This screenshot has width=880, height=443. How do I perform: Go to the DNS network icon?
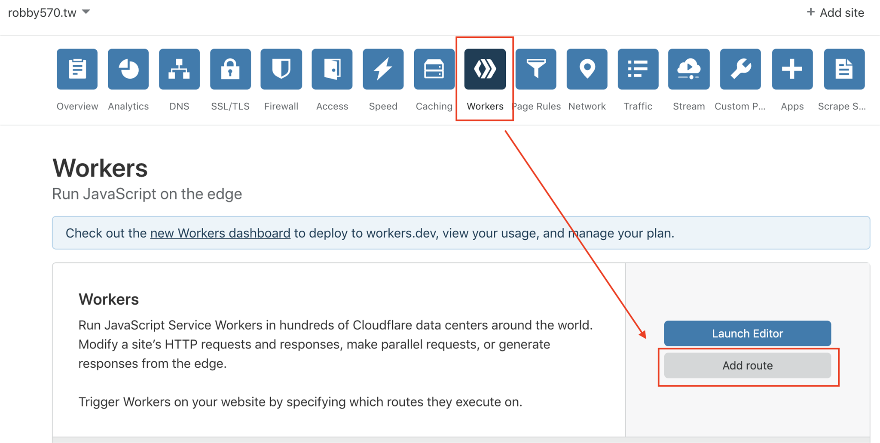pyautogui.click(x=179, y=69)
